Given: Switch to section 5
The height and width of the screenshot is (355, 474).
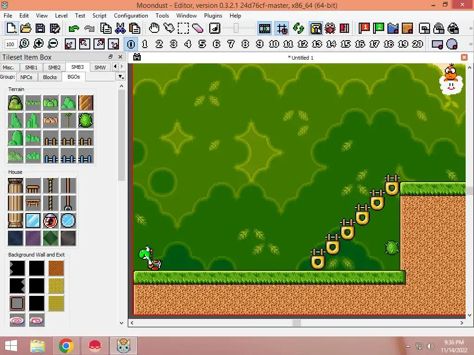Looking at the screenshot, I should (x=202, y=44).
